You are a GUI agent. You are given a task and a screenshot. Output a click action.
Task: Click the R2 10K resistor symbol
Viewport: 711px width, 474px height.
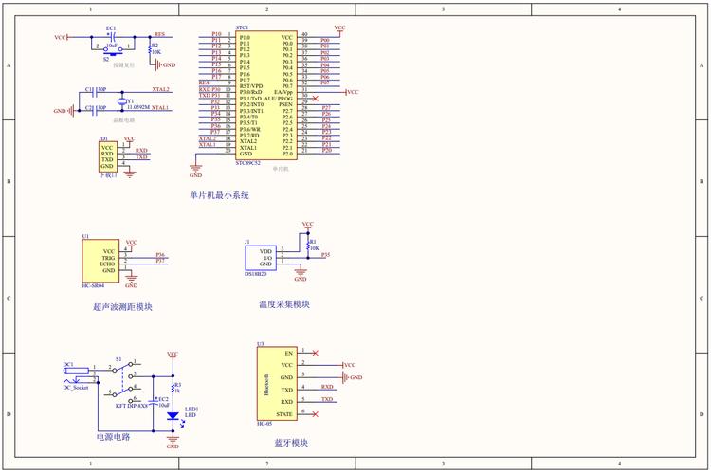[x=150, y=51]
